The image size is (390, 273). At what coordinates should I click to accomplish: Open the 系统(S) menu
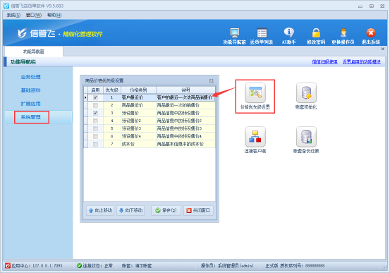[13, 16]
